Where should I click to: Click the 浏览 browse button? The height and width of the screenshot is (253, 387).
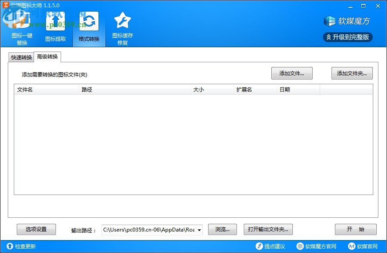(x=222, y=229)
